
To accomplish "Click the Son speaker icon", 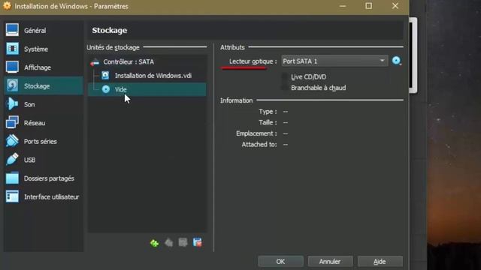I will pyautogui.click(x=12, y=104).
